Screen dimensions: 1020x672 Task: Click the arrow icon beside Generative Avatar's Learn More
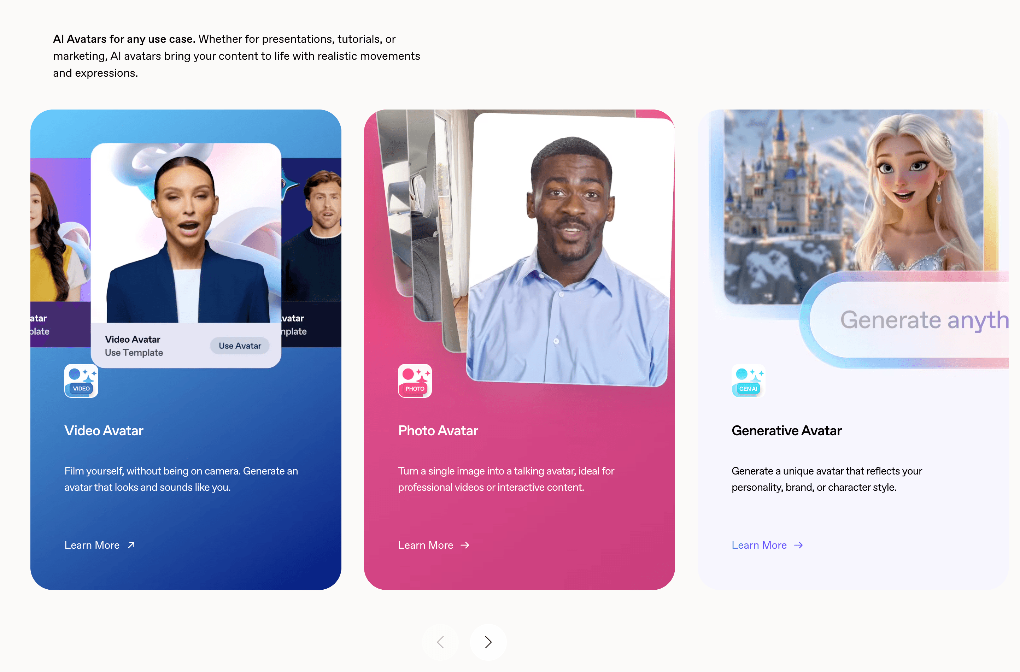point(799,545)
